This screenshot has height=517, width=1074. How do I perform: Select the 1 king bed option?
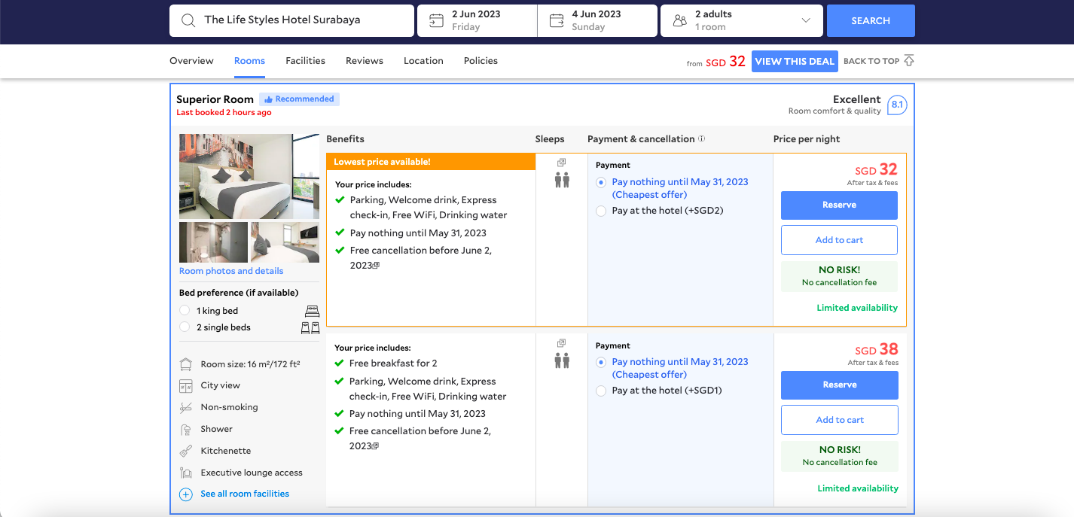(x=185, y=311)
